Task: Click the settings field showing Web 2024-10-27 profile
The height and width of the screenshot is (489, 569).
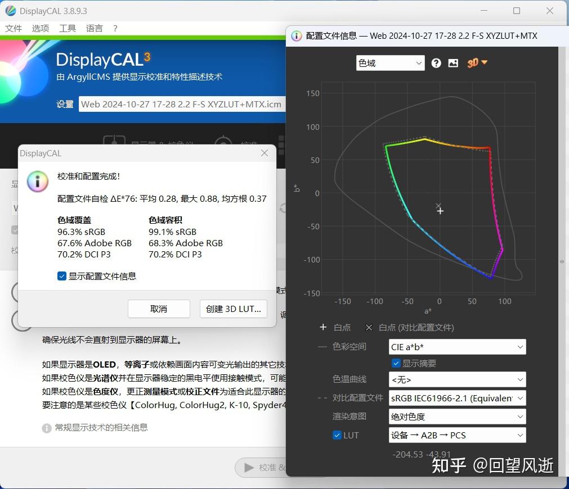Action: pos(182,105)
